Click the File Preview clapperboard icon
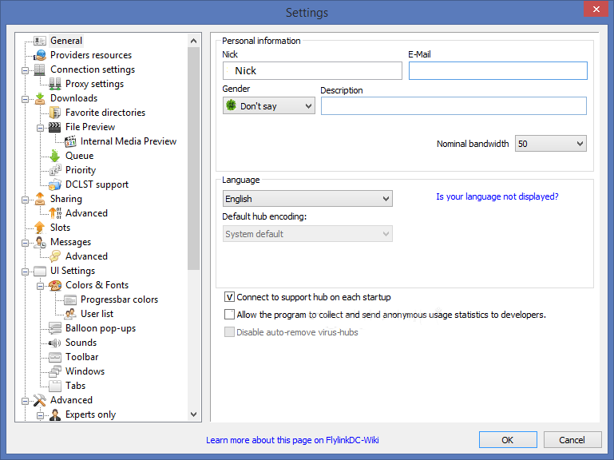Viewport: 614px width, 460px height. tap(55, 127)
